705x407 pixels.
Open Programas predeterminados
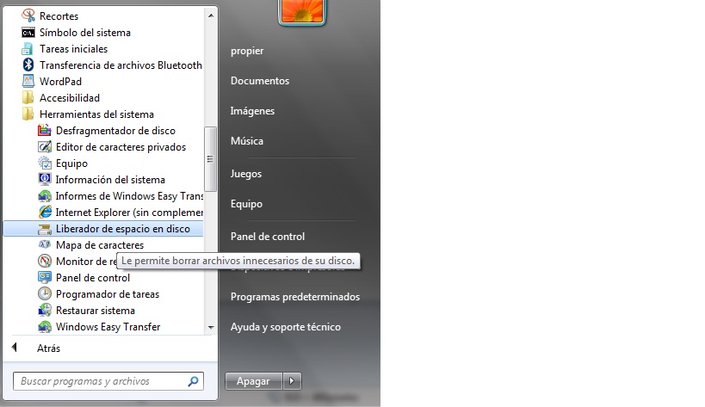pos(295,297)
